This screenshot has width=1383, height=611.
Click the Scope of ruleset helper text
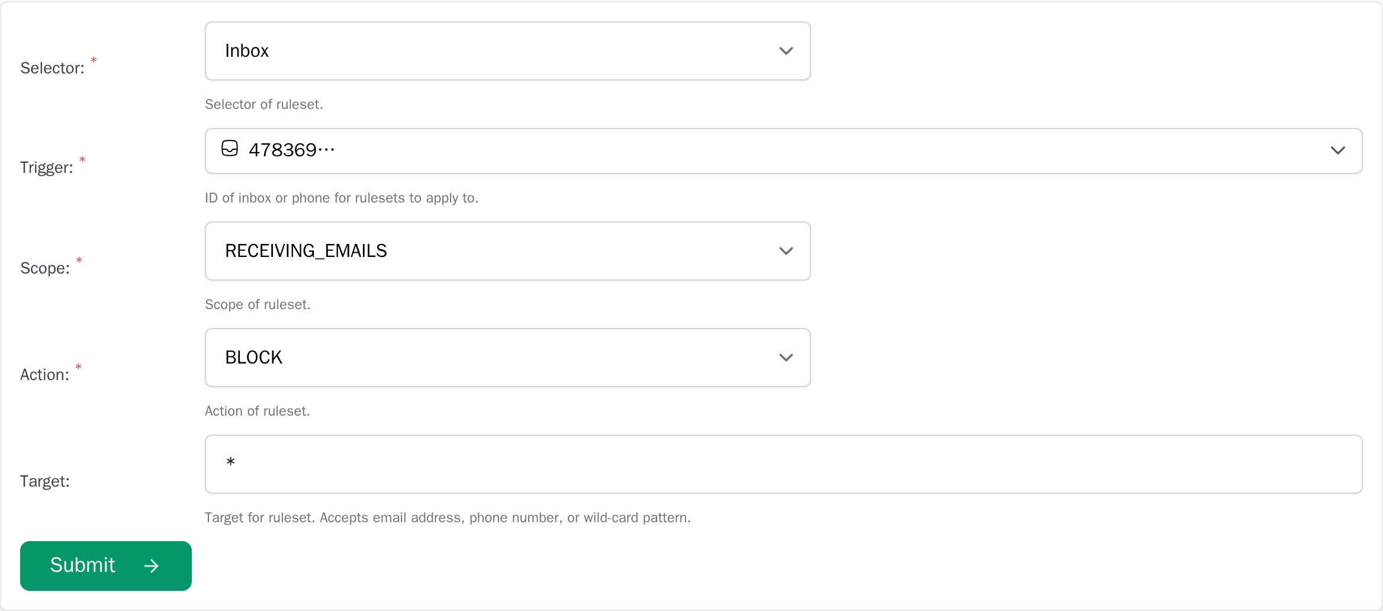point(257,304)
